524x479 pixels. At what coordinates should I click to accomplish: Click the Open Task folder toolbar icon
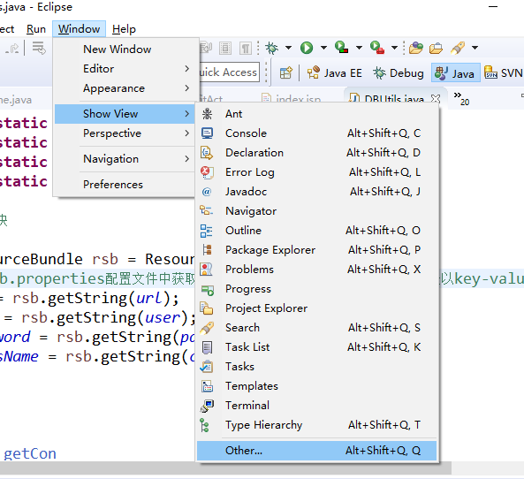(436, 48)
